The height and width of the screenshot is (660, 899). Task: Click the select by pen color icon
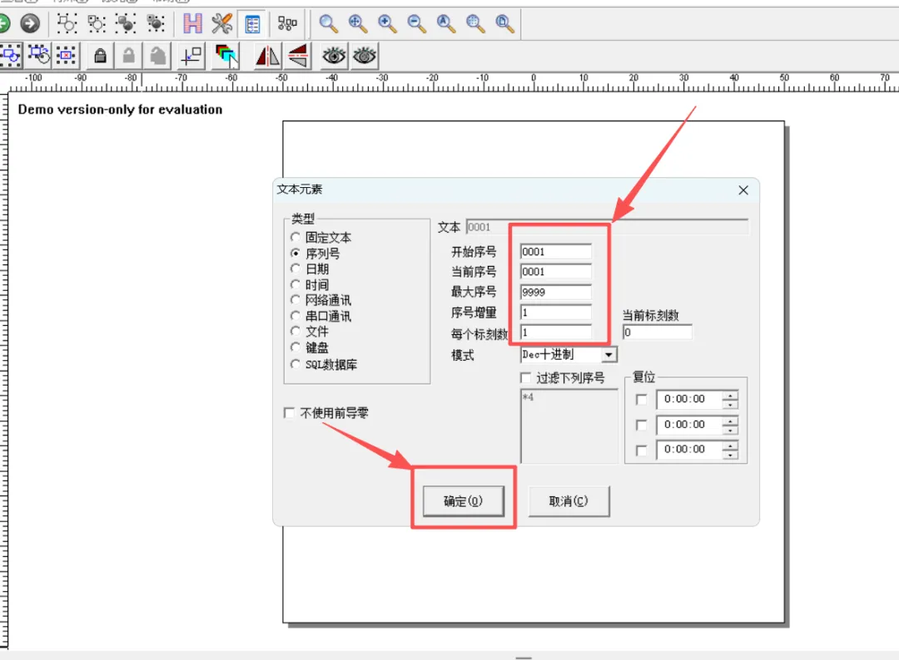[226, 56]
